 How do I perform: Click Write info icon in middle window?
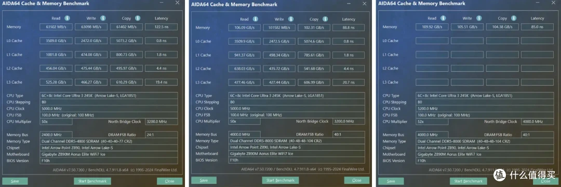(x=291, y=19)
